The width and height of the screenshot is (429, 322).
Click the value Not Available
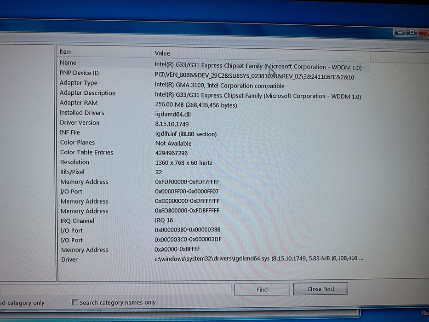[x=173, y=144]
